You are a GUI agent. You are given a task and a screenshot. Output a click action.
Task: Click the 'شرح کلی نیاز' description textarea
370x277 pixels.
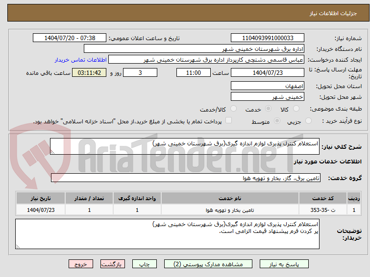185,146
